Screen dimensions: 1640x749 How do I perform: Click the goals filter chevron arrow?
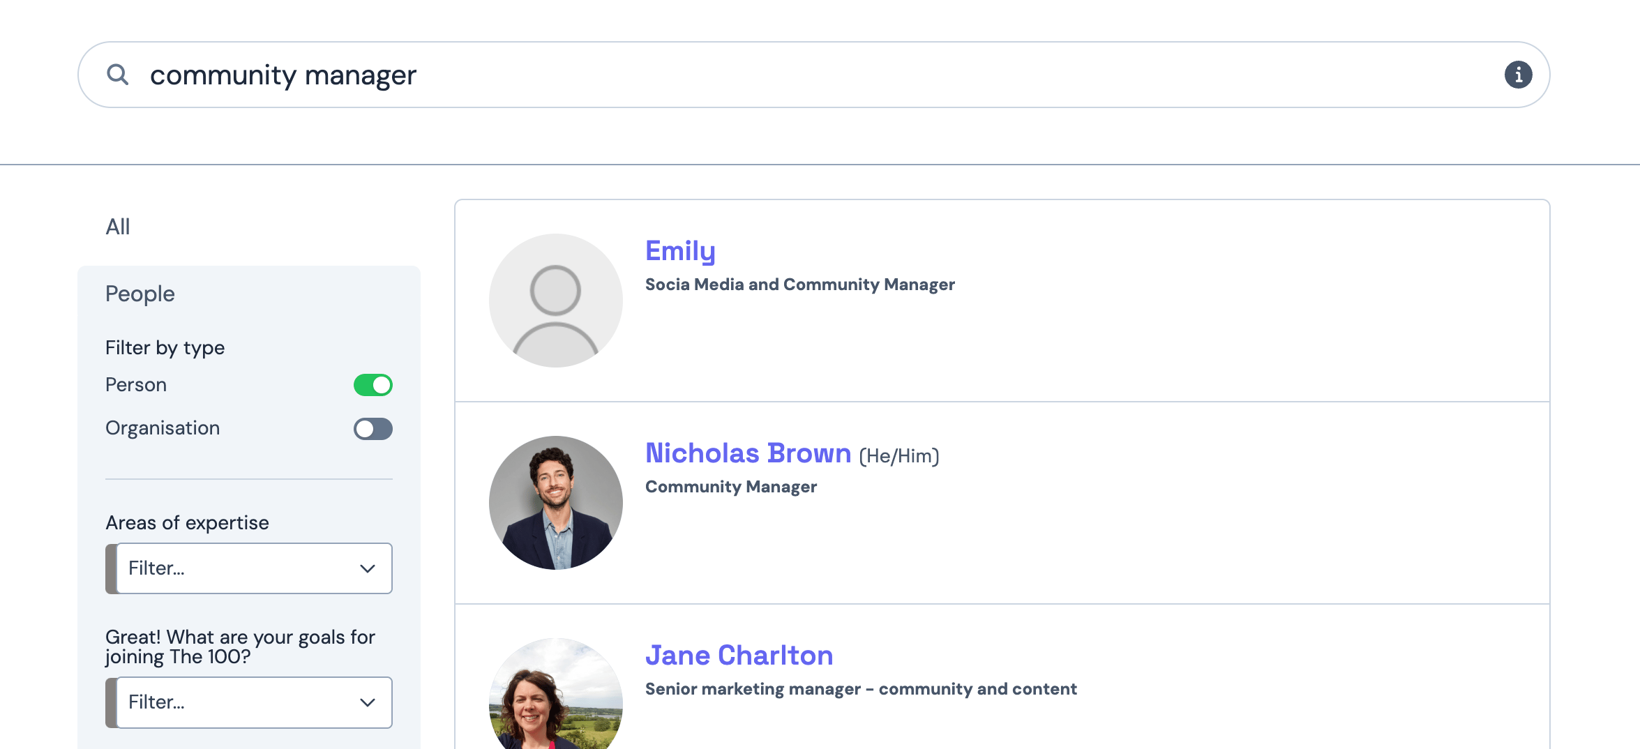click(x=368, y=702)
